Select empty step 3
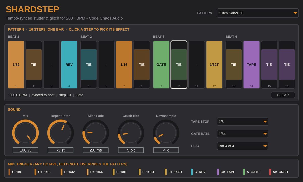Screen dimensions: 303x182 pyautogui.click(x=52, y=65)
